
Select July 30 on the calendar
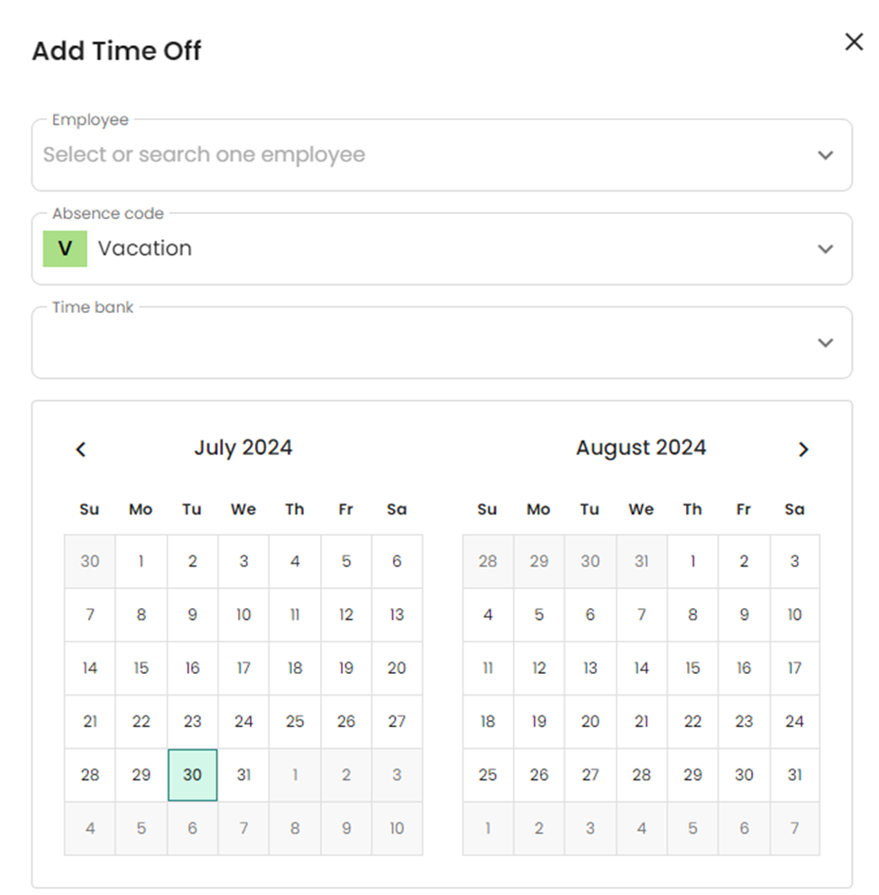point(192,775)
